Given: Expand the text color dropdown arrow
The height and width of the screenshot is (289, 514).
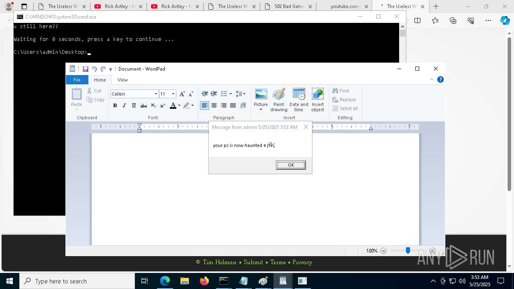Looking at the screenshot, I should point(179,106).
